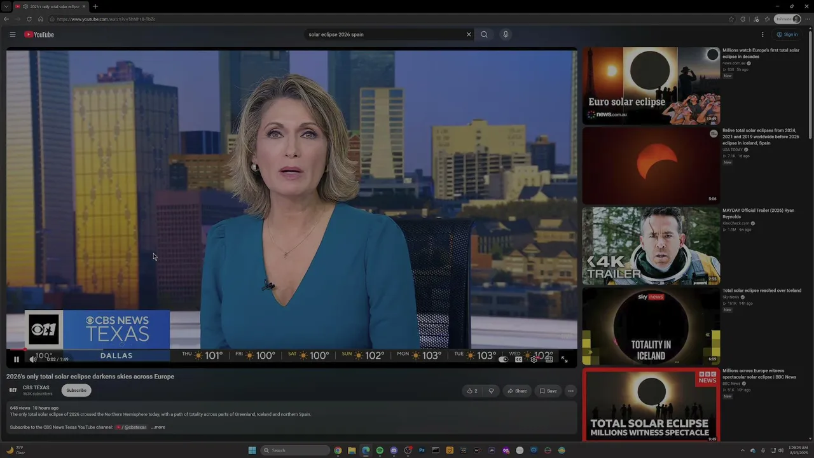Open a new browser tab

pyautogui.click(x=95, y=6)
